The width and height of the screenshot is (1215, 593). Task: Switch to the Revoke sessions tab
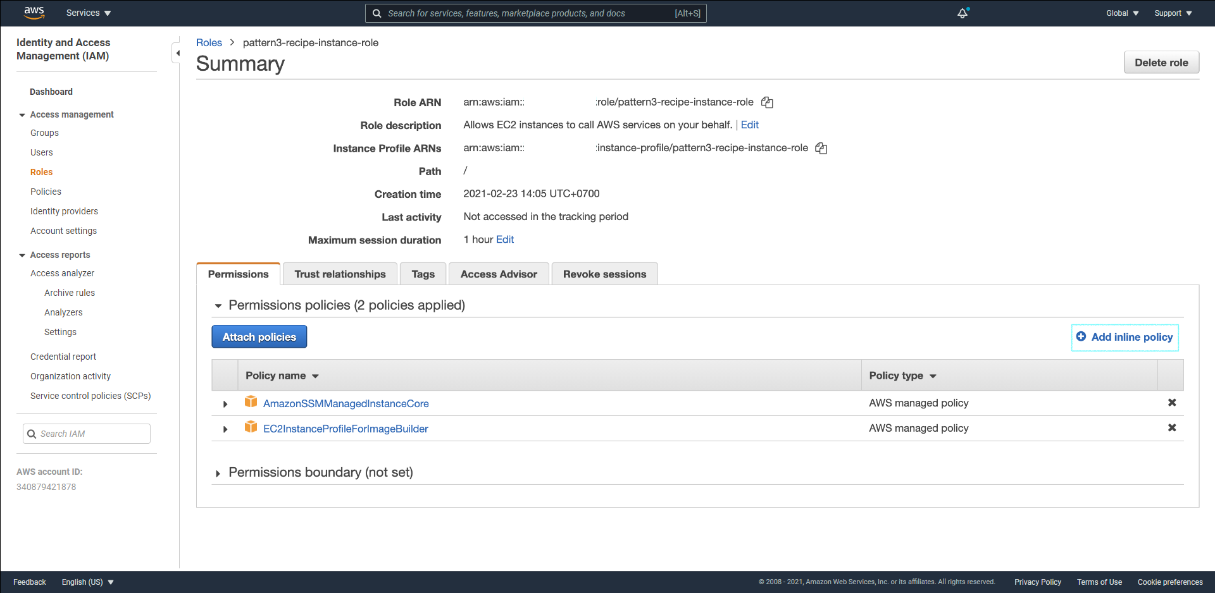604,274
